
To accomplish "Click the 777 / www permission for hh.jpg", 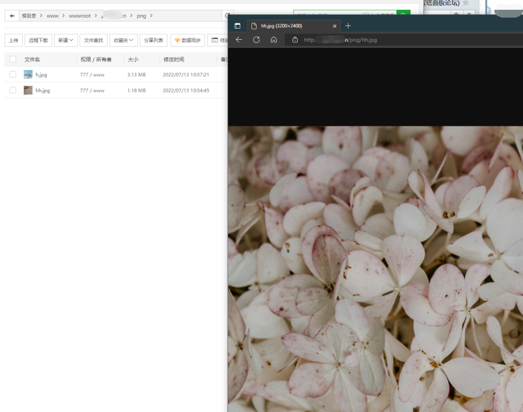I will pyautogui.click(x=92, y=91).
